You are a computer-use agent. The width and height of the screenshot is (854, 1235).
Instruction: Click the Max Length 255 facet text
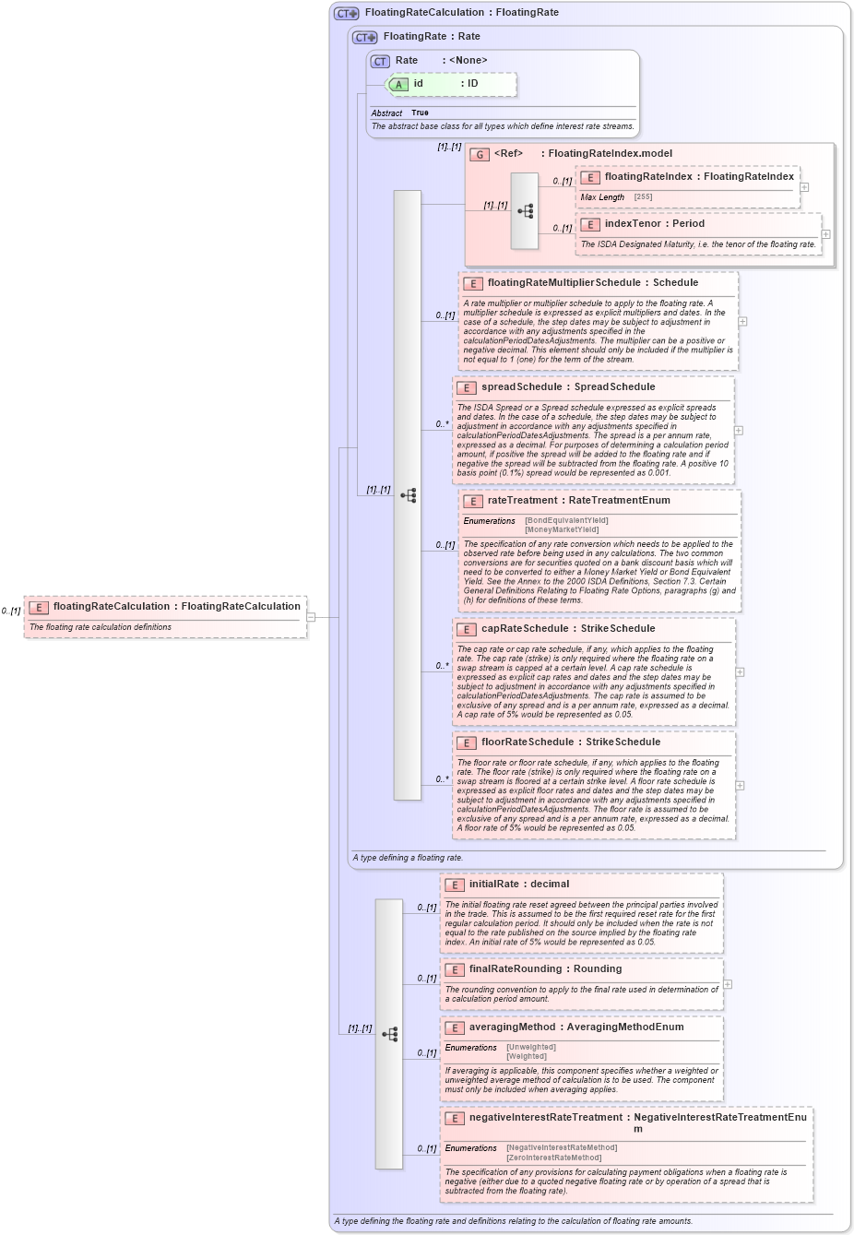click(616, 197)
